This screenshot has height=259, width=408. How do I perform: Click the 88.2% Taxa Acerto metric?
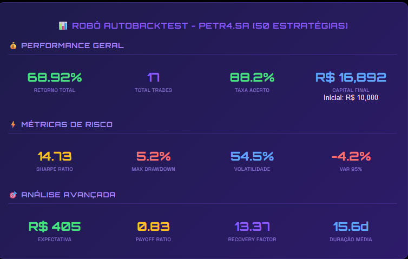[252, 77]
